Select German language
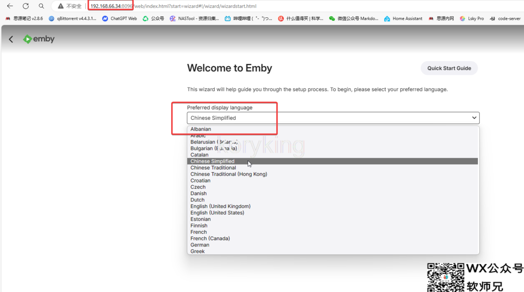Viewport: 524px width, 292px height. [332, 245]
